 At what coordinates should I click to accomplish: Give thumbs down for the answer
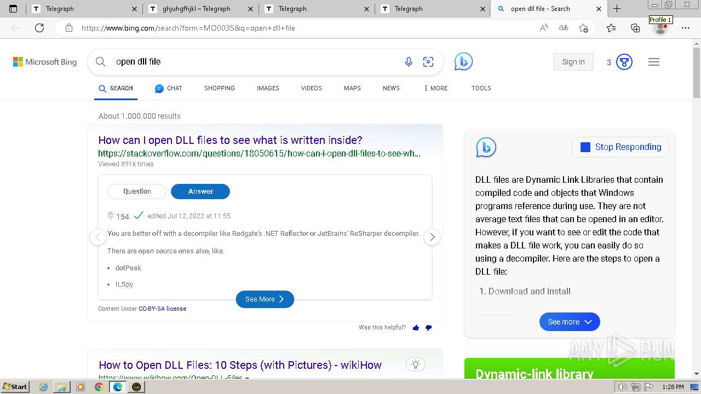point(428,328)
